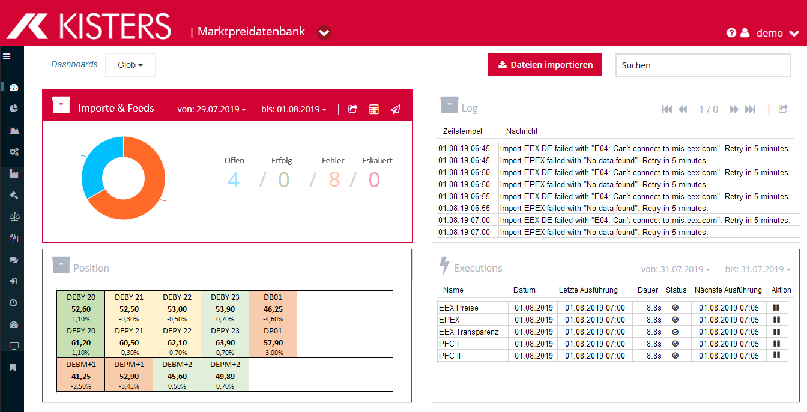Click the orange segment of the donut chart
This screenshot has width=807, height=412.
[x=143, y=204]
